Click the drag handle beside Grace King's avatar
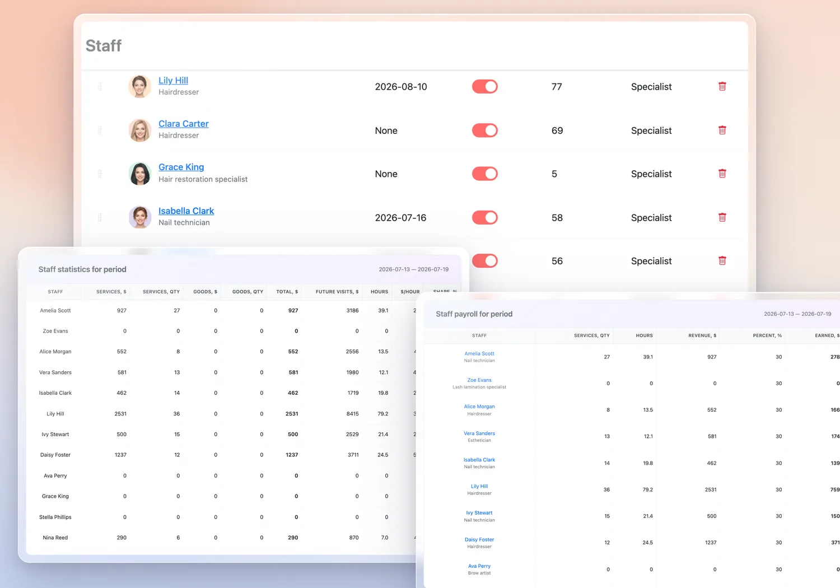Viewport: 840px width, 588px height. point(100,174)
